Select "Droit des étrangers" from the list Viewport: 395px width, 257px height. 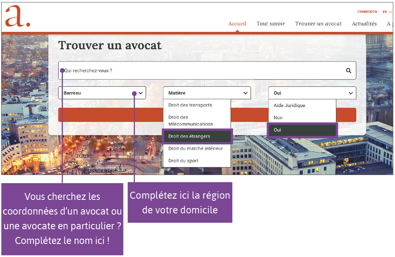197,136
